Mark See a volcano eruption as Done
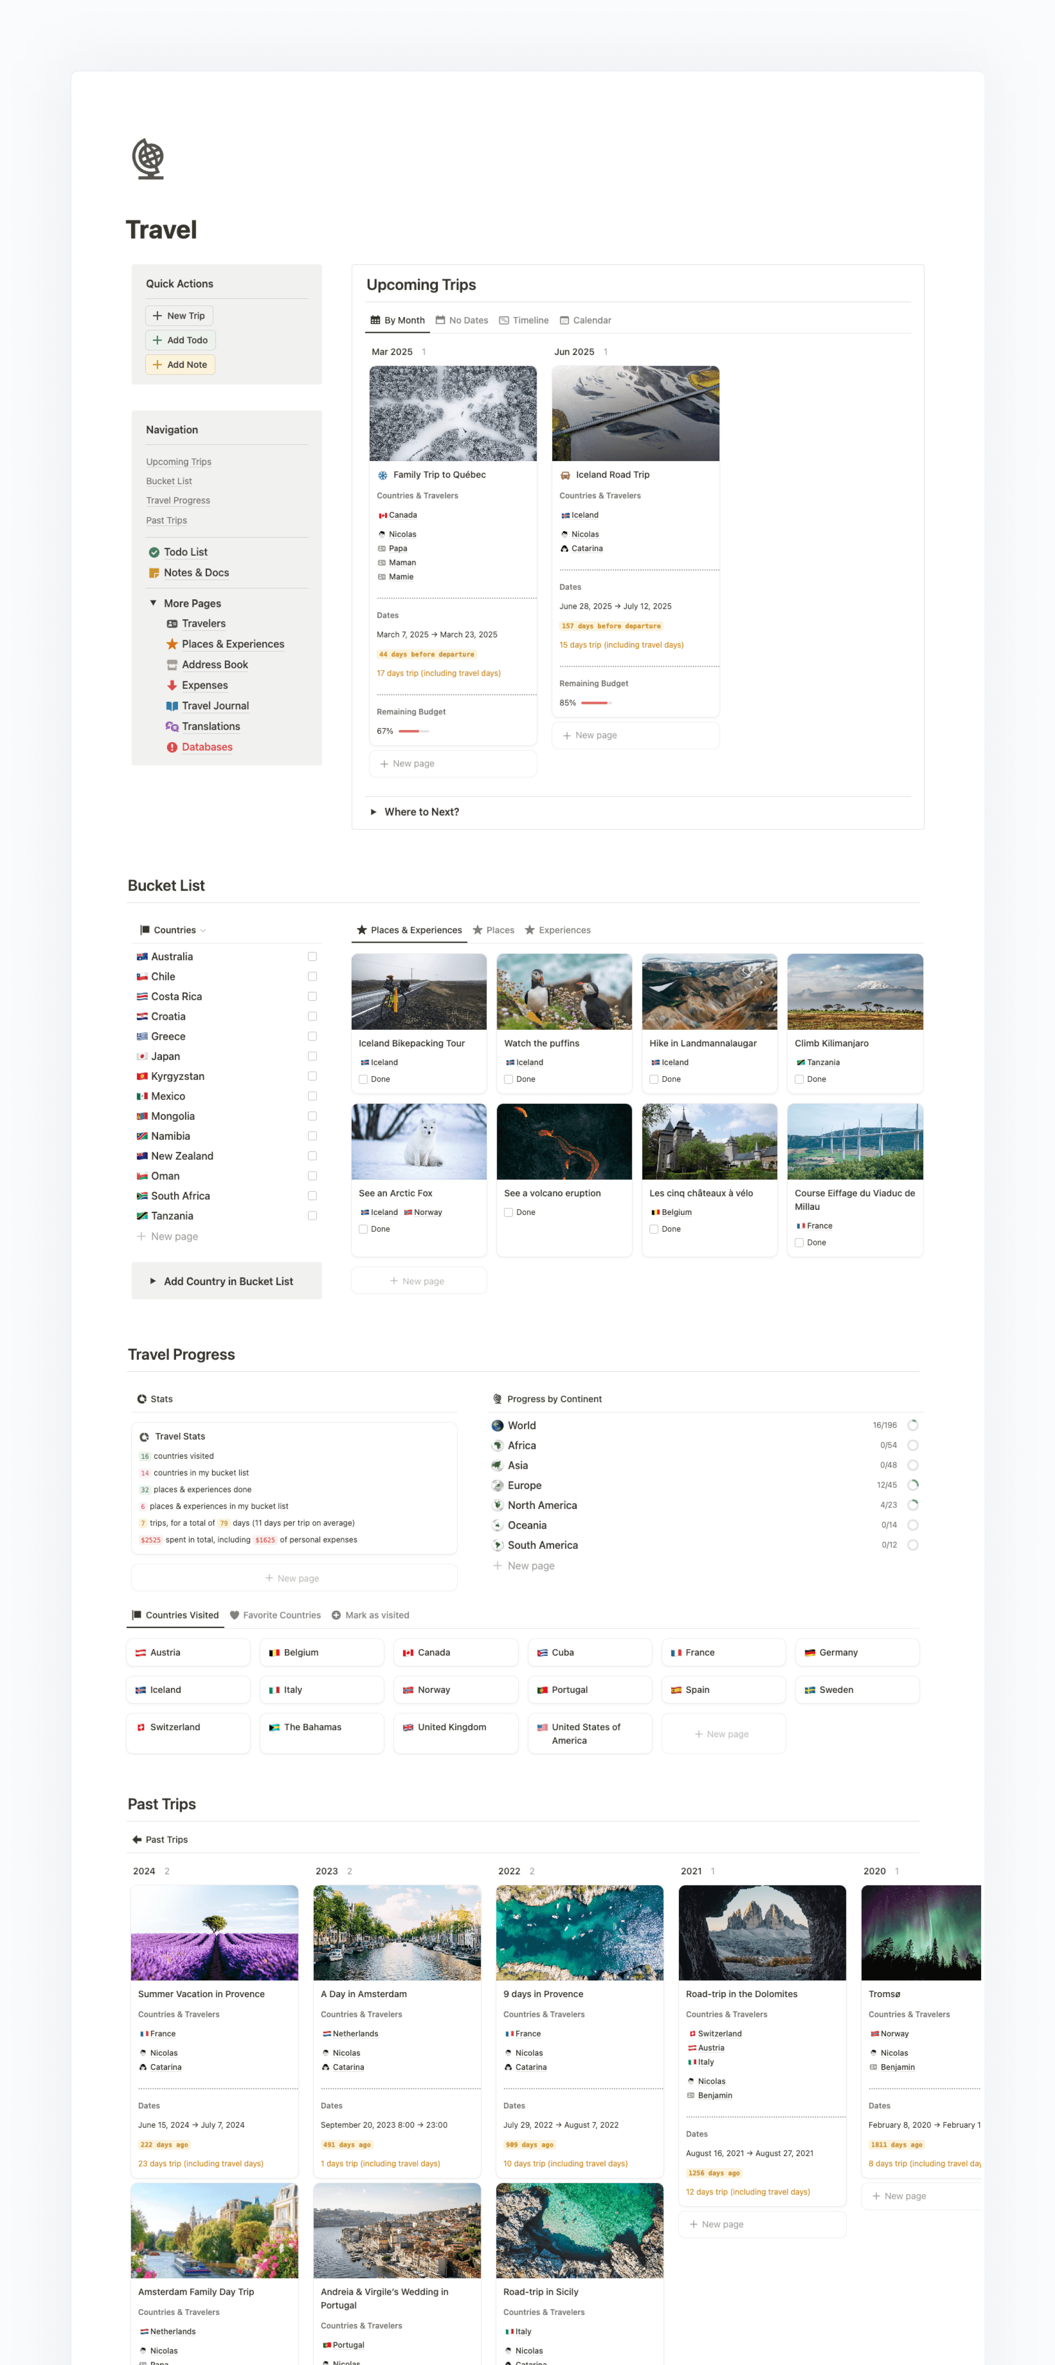 pos(508,1213)
